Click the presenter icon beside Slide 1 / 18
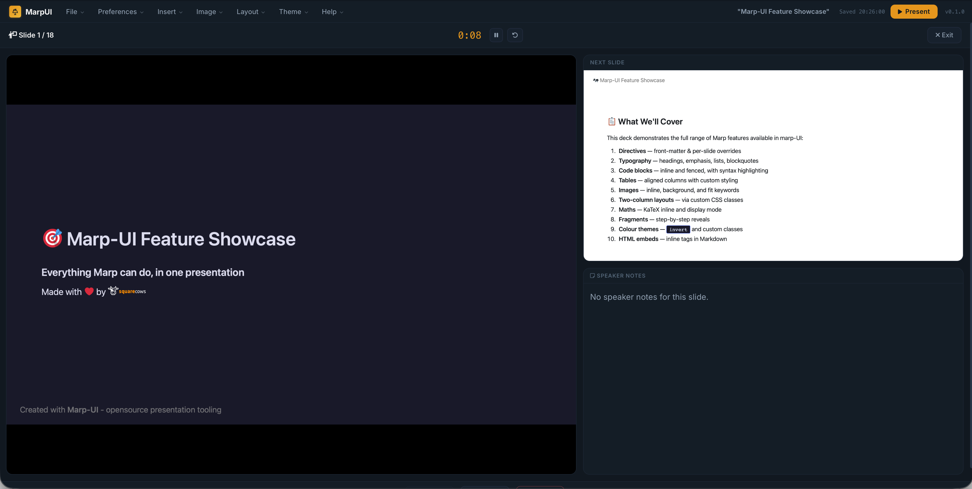972x489 pixels. click(13, 35)
